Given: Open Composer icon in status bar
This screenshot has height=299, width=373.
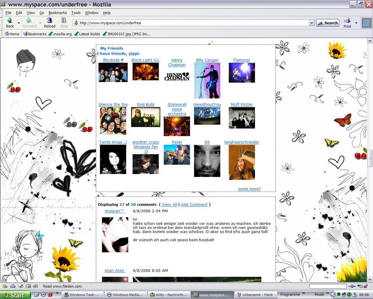Looking at the screenshot, I should [21, 286].
